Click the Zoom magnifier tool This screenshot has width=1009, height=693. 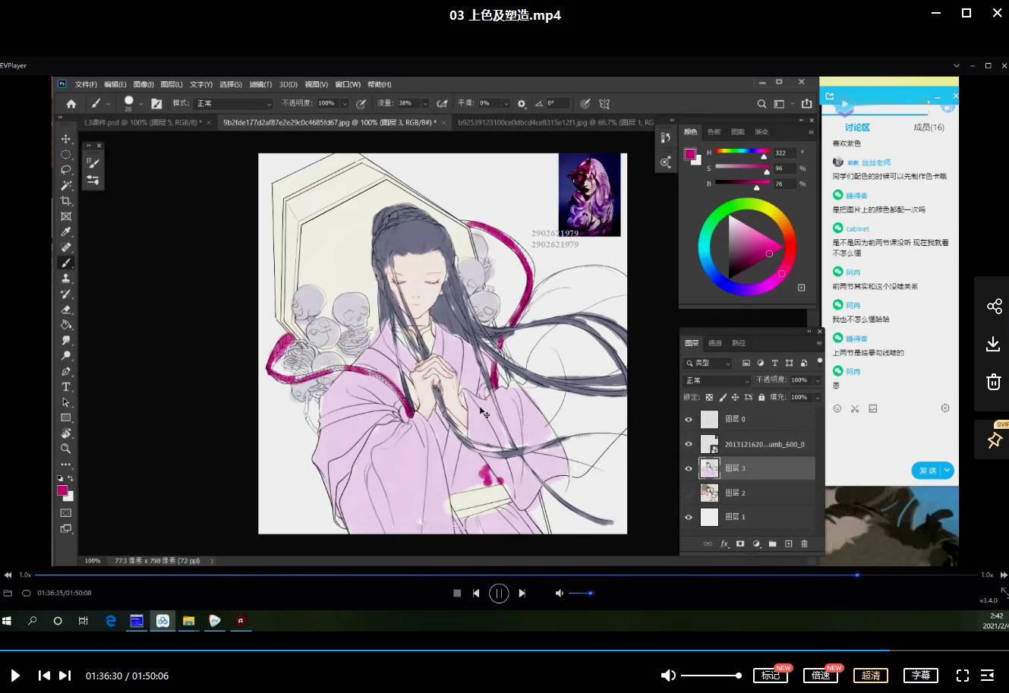coord(66,449)
